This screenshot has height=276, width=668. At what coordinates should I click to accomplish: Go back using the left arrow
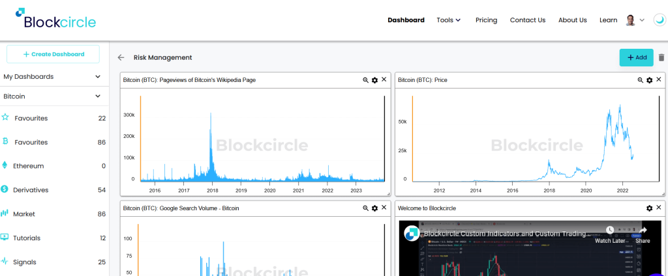[x=121, y=57]
